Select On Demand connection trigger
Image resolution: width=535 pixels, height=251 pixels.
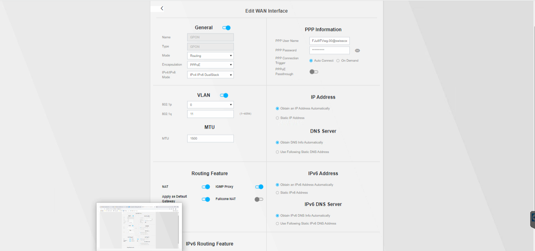coord(338,61)
